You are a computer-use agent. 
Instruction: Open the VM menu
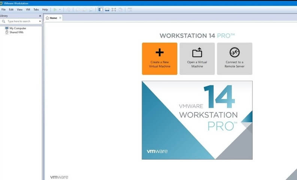tap(28, 9)
